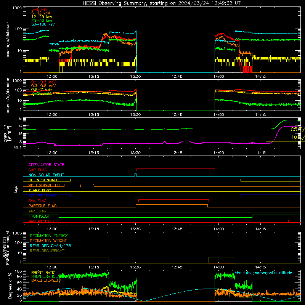Click the FRONT_RATIO legend entry

pyautogui.click(x=43, y=273)
